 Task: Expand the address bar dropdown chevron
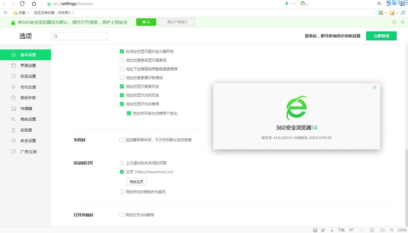click(294, 4)
